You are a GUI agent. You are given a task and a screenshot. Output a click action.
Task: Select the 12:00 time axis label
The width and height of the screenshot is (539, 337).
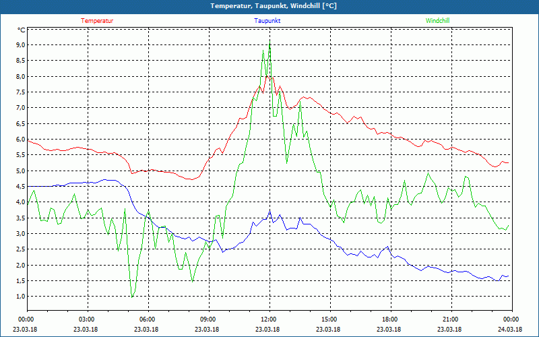pos(269,319)
